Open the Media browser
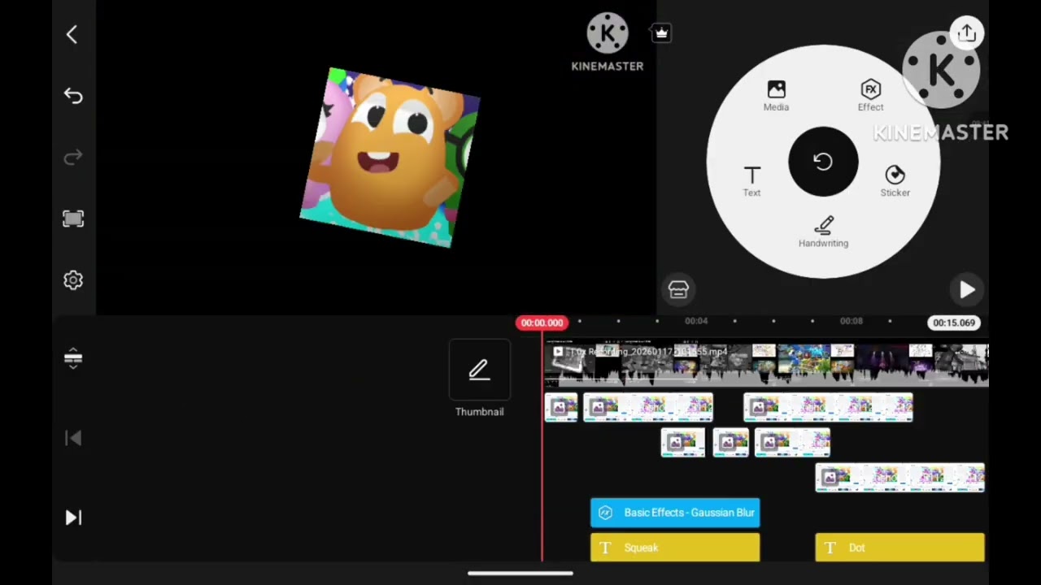This screenshot has width=1041, height=585. pyautogui.click(x=776, y=96)
